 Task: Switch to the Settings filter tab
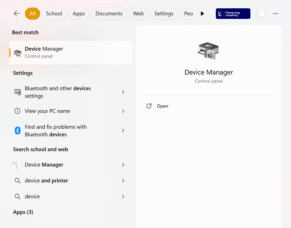164,14
